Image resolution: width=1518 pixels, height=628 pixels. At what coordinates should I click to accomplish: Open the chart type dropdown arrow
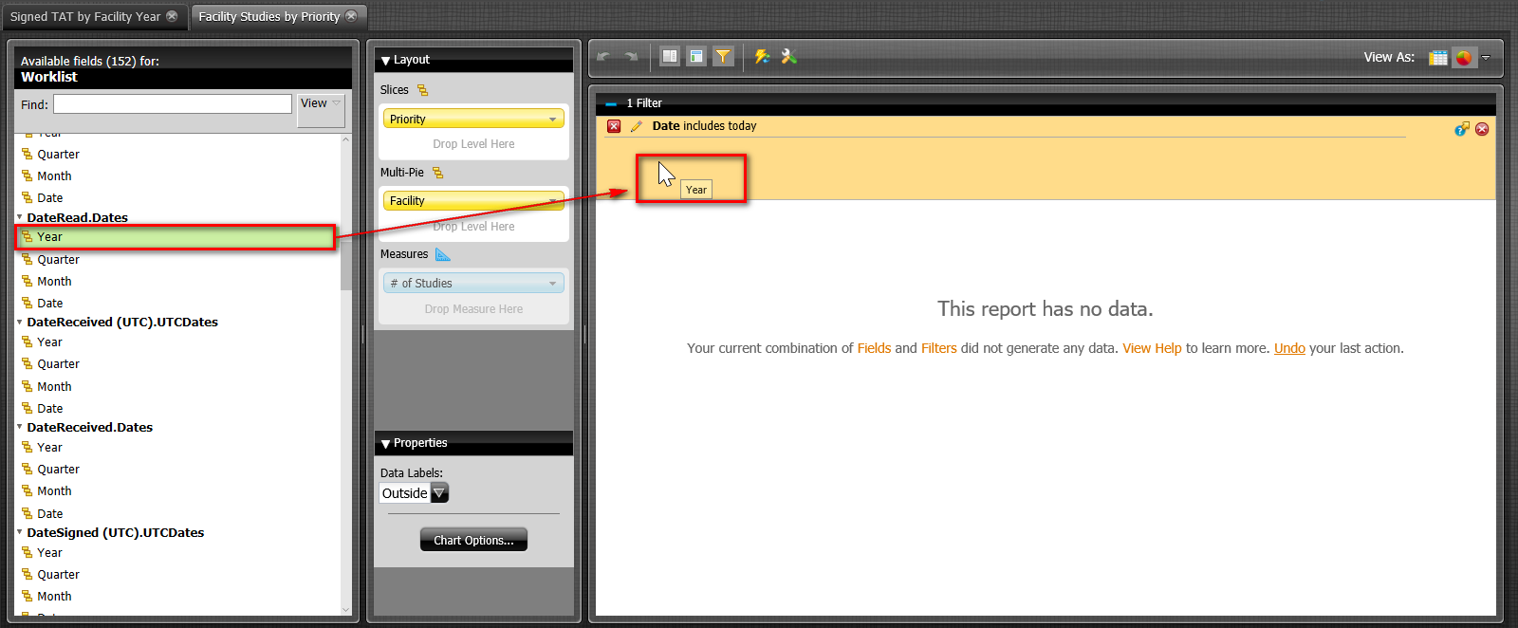(x=1486, y=58)
